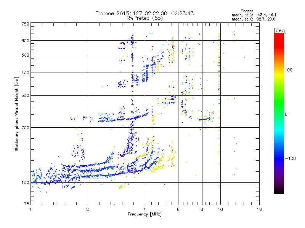The image size is (305, 228).
Task: Click the x-axis tick label '4'
Action: (x=145, y=209)
